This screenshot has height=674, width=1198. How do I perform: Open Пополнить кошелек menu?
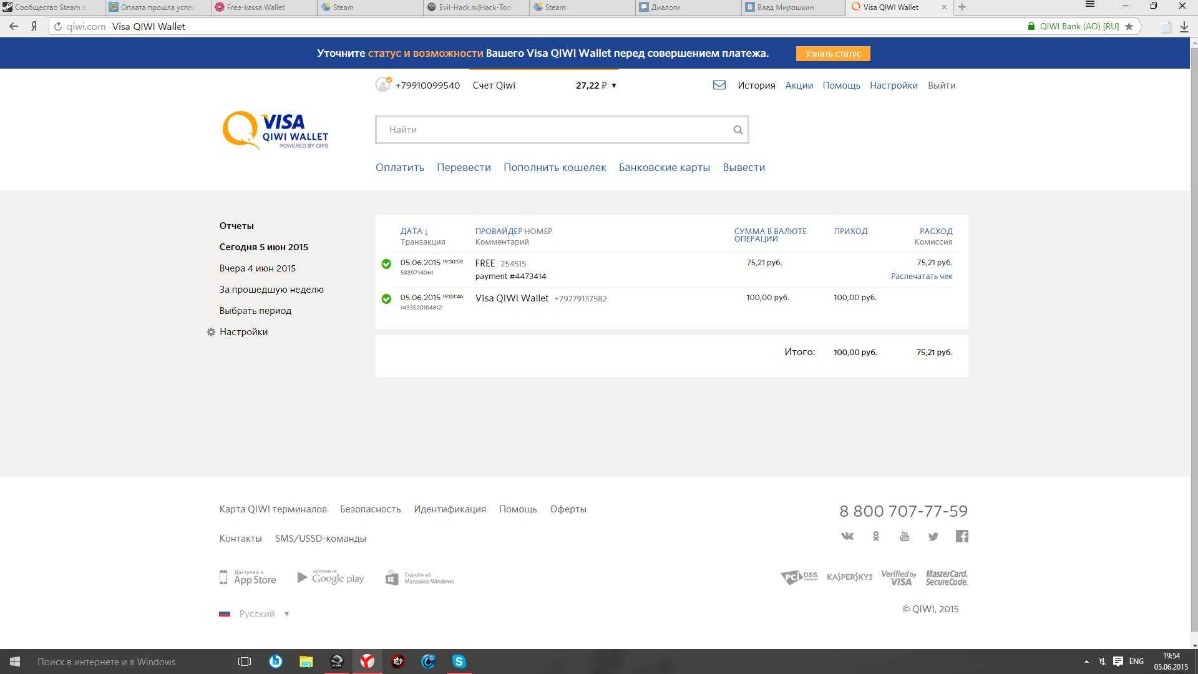point(555,167)
